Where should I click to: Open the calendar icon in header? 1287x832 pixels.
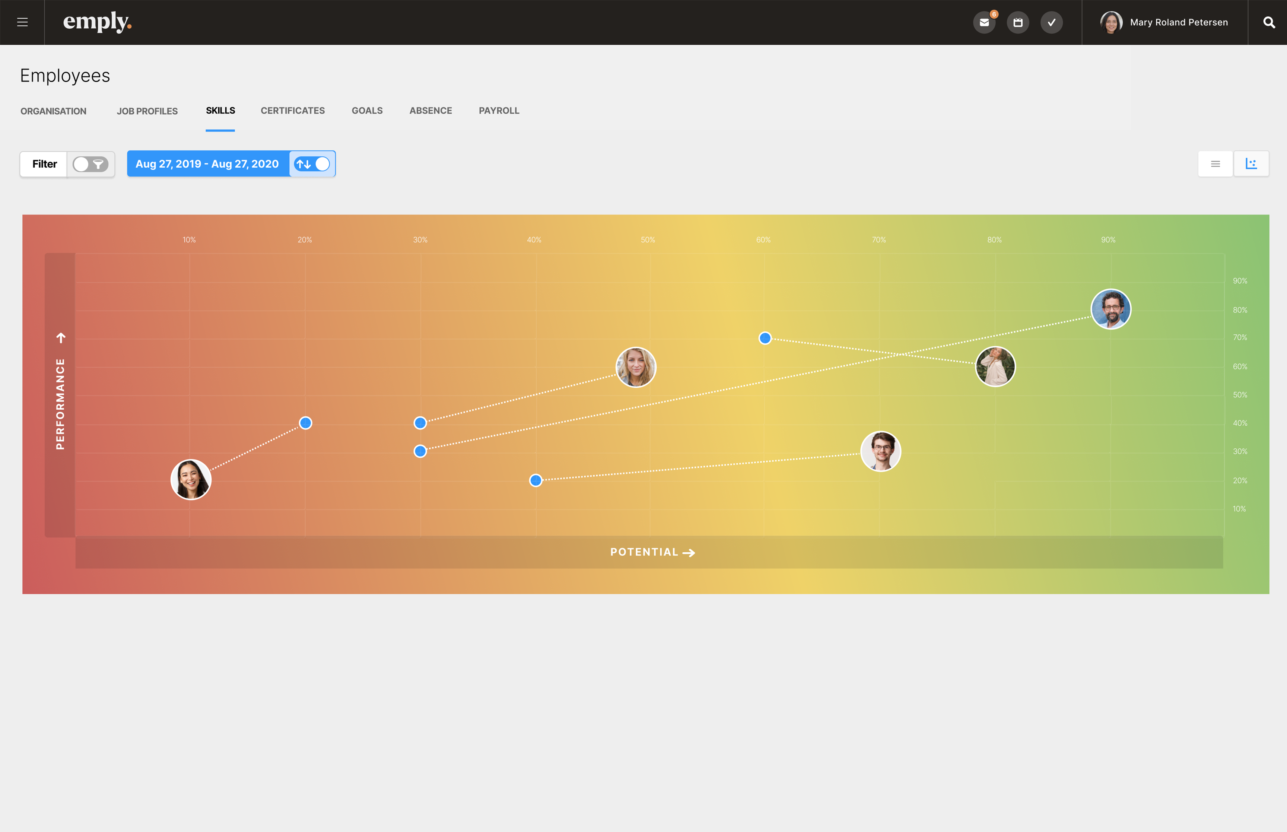coord(1018,23)
